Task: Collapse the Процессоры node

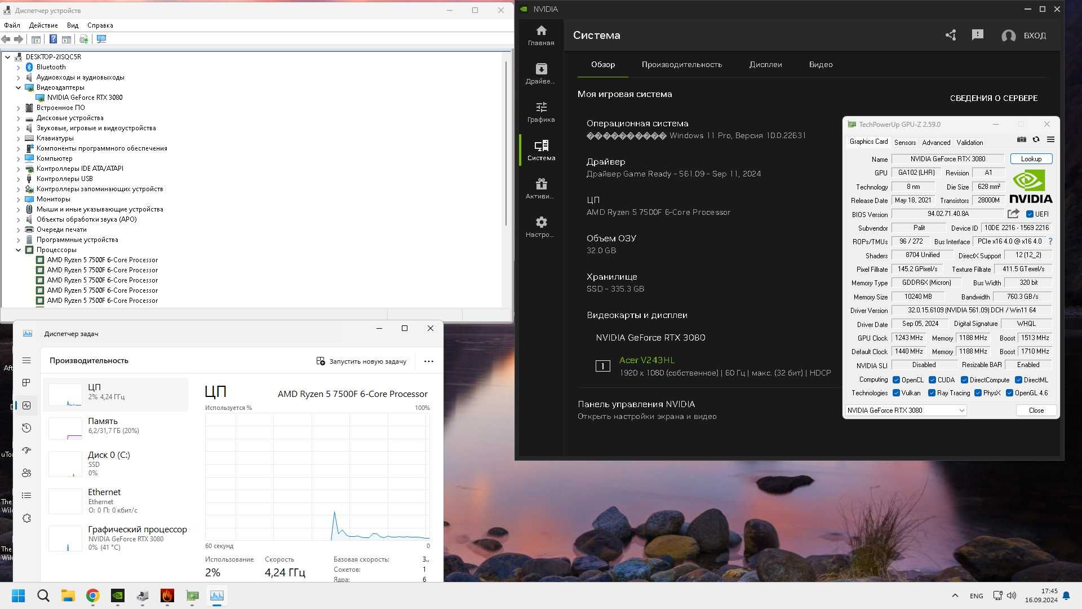Action: pos(18,250)
